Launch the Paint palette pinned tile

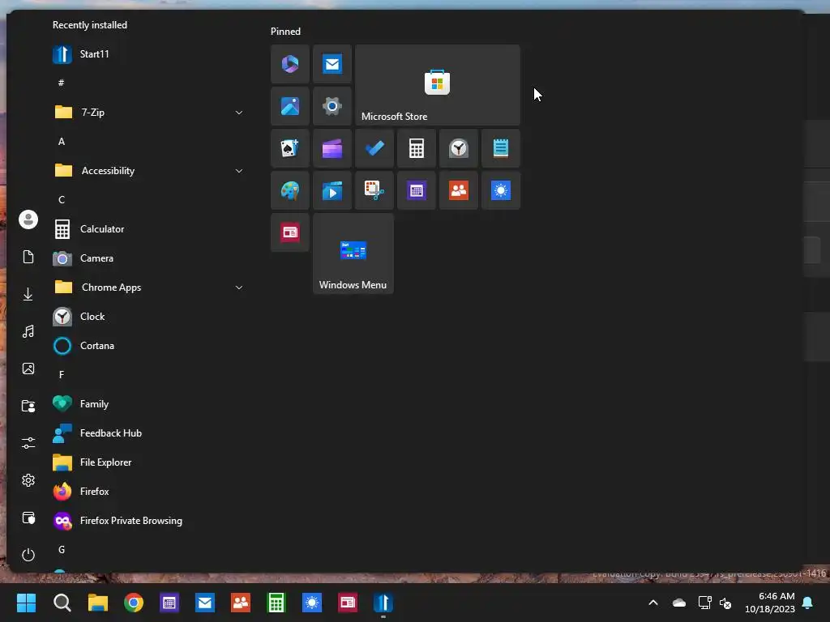[290, 190]
